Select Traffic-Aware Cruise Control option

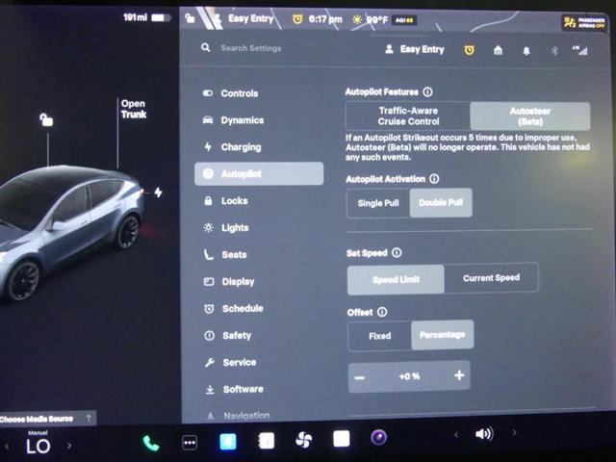coord(408,115)
